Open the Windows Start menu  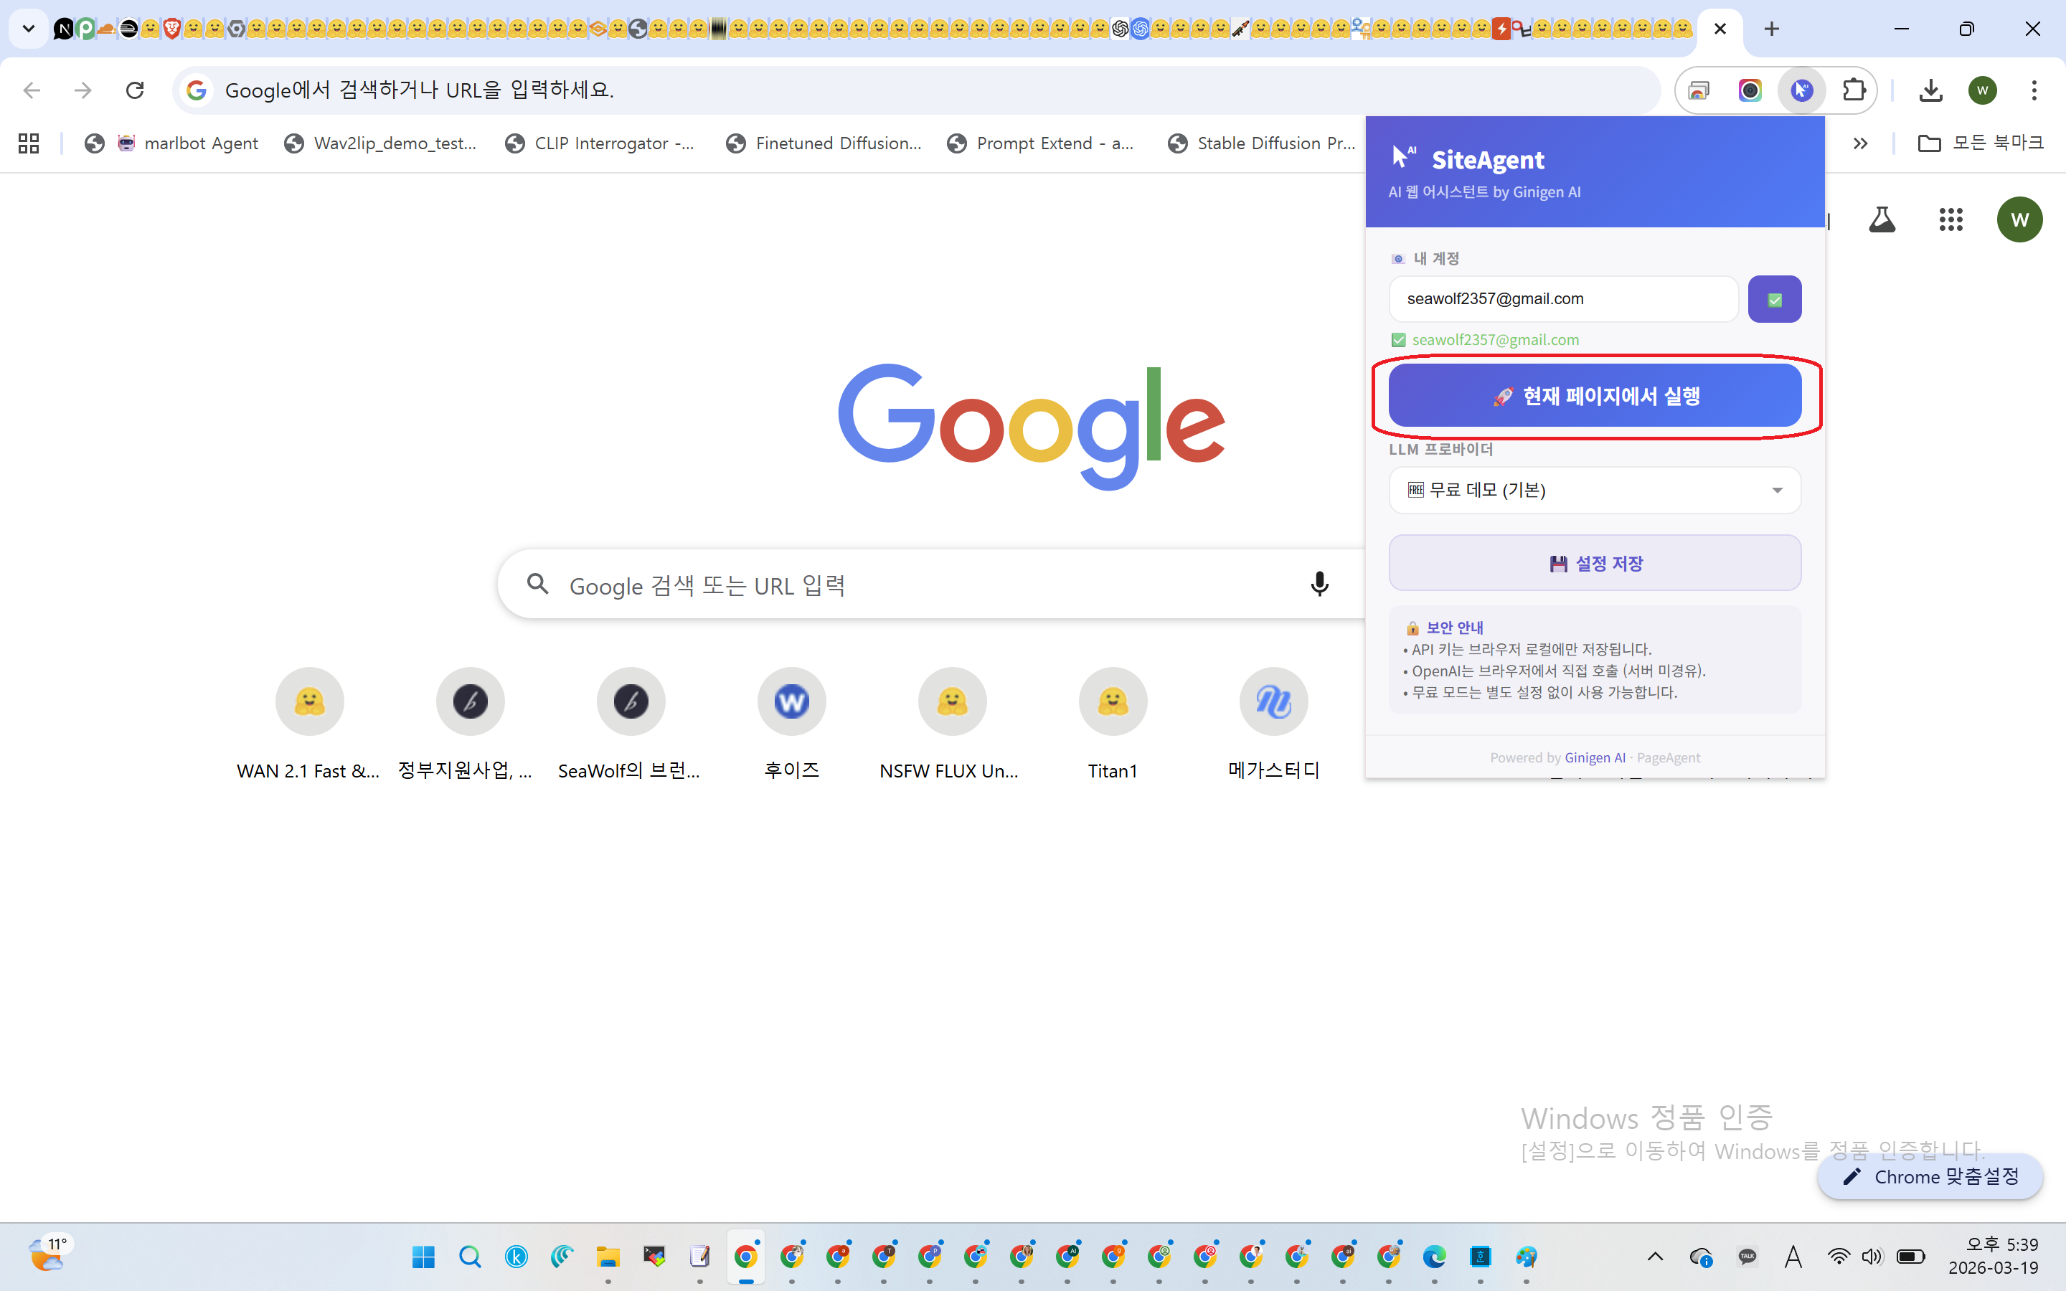pyautogui.click(x=423, y=1256)
